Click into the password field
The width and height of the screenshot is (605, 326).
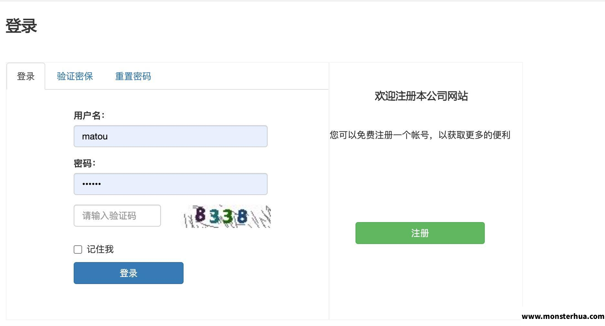click(x=170, y=184)
